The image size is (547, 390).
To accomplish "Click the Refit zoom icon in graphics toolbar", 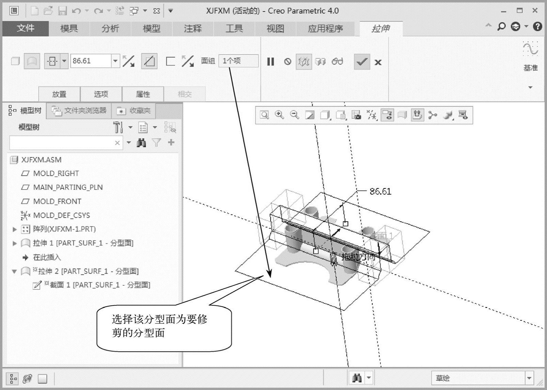I will (x=264, y=115).
